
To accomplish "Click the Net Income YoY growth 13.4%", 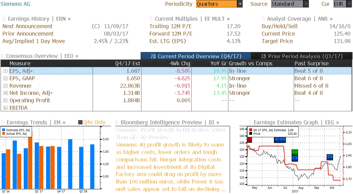I will [x=220, y=93].
